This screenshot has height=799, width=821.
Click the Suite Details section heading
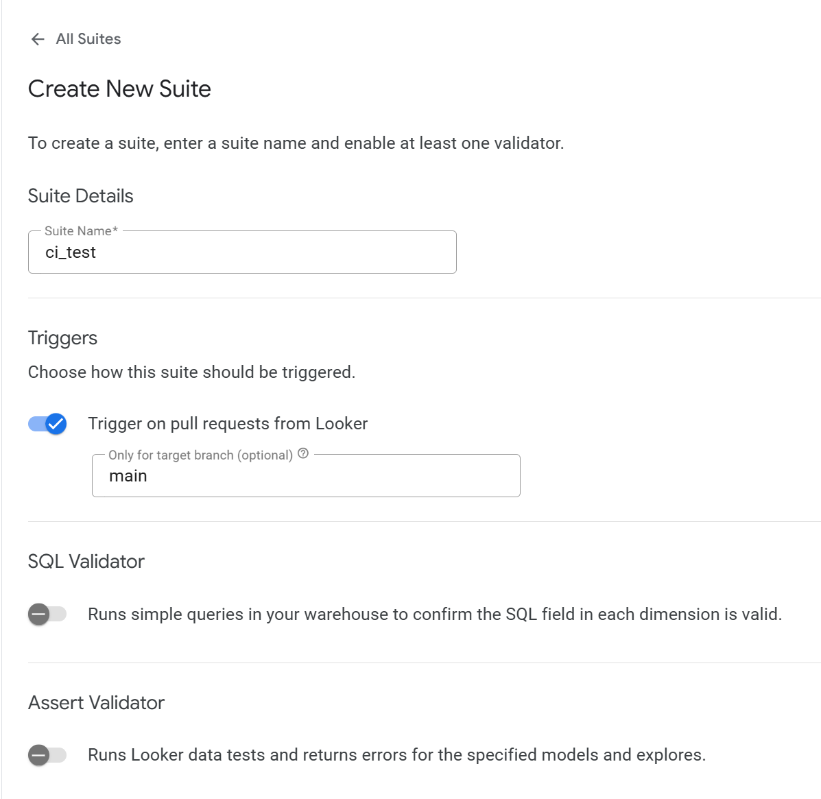(x=81, y=196)
